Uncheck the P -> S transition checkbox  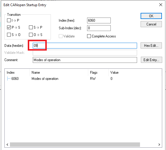coord(9,27)
